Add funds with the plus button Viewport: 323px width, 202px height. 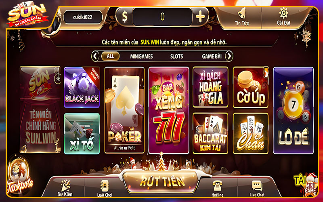click(200, 16)
